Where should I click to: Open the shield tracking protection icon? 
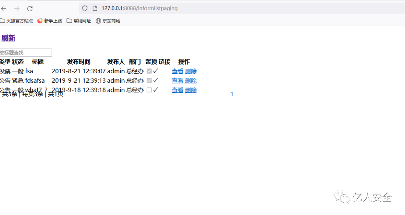pyautogui.click(x=85, y=8)
